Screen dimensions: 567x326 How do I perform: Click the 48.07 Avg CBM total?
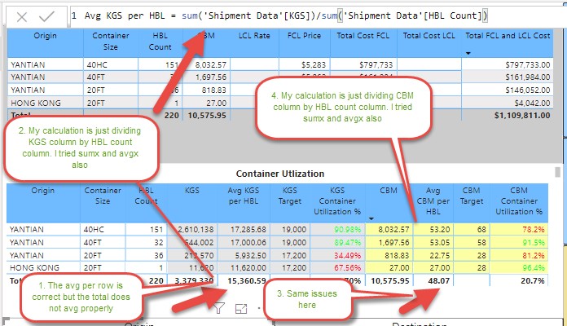(439, 281)
